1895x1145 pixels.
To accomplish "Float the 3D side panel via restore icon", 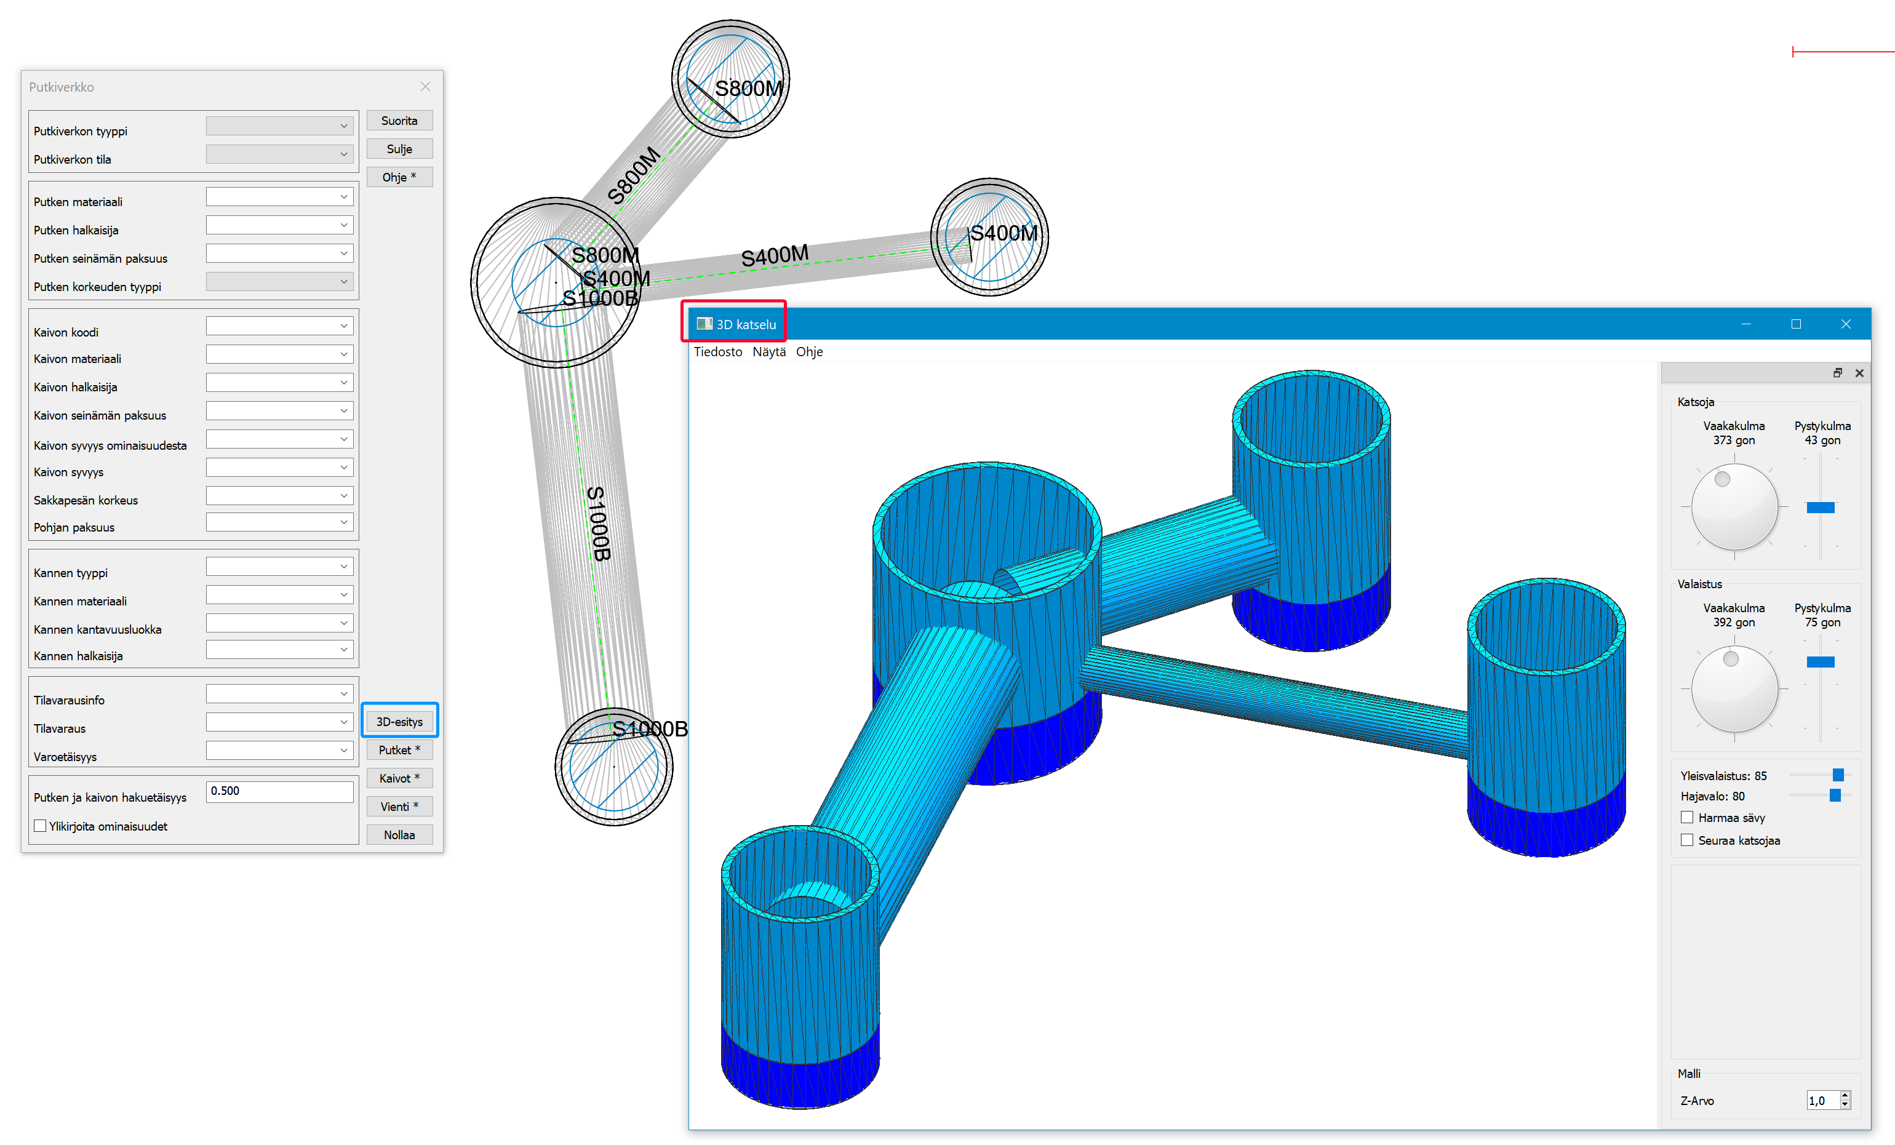I will [1837, 373].
